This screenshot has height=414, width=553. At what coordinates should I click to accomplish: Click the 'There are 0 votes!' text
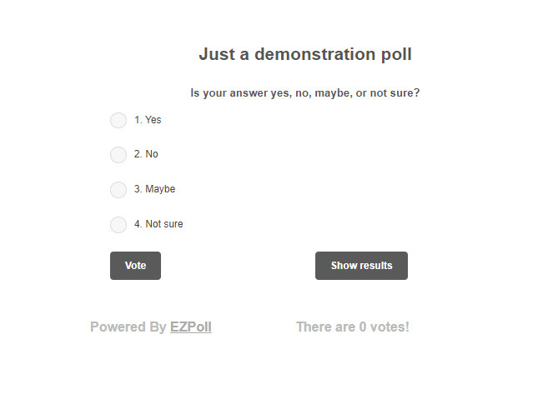(353, 327)
